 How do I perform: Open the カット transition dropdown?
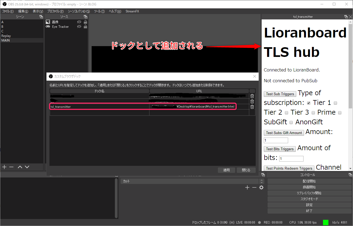point(192,181)
